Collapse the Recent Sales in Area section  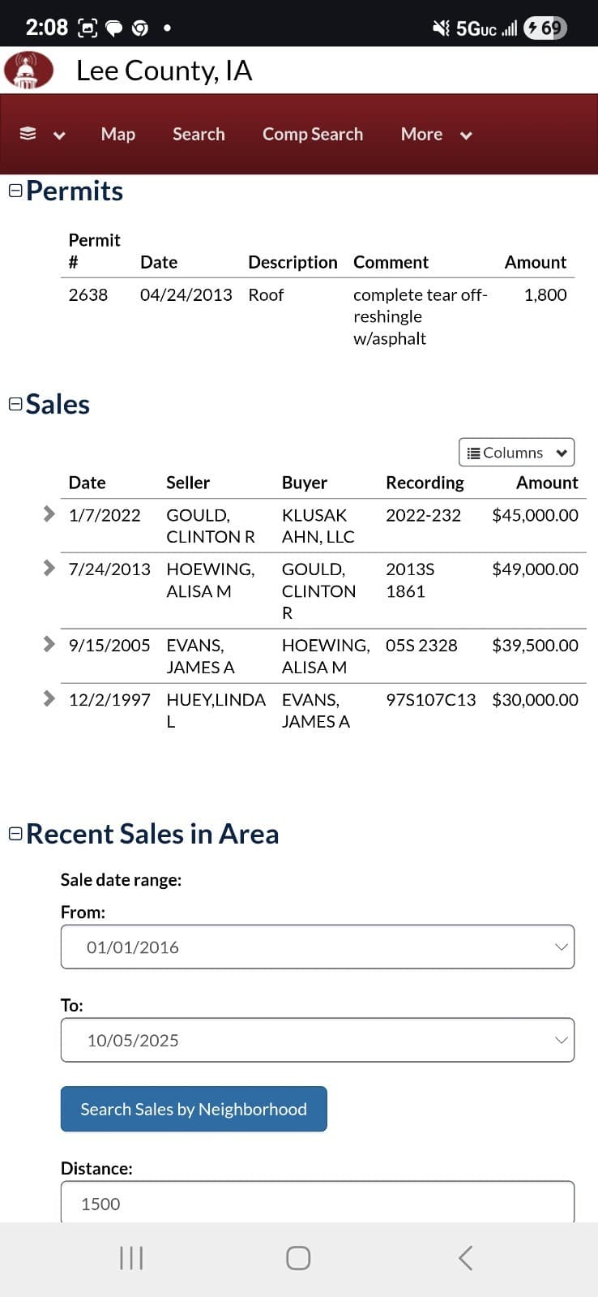15,834
